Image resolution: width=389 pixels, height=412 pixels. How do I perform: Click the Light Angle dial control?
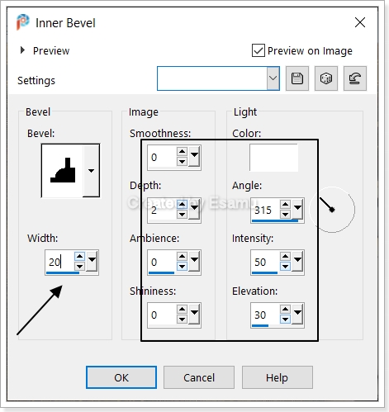coord(332,210)
